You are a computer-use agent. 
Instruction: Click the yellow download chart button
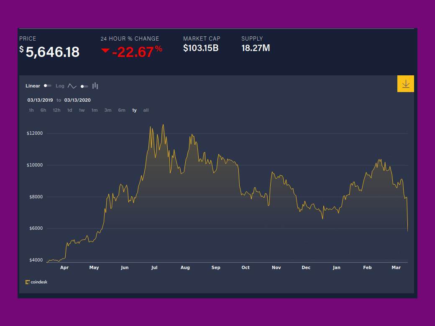coord(405,84)
